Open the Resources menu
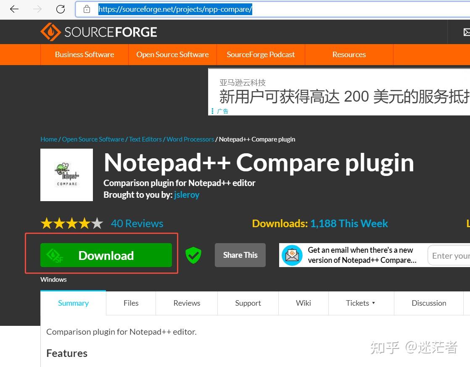The image size is (470, 367). coord(349,55)
